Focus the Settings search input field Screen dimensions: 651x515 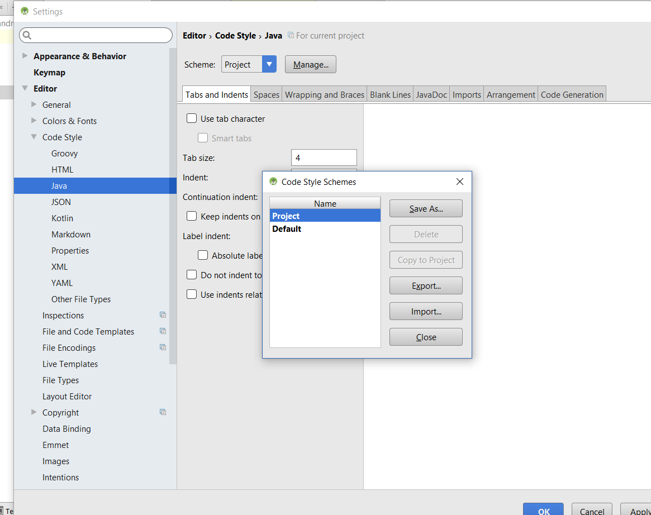(x=96, y=35)
